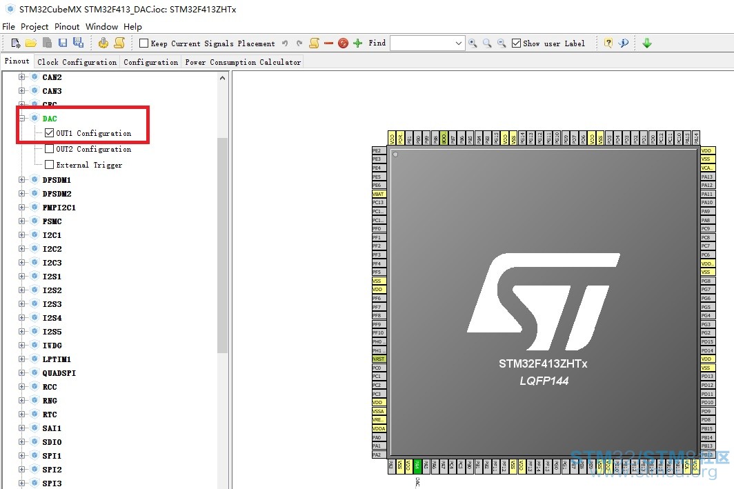Expand the QUADSPI tree node
Viewport: 734px width, 489px height.
pos(21,373)
